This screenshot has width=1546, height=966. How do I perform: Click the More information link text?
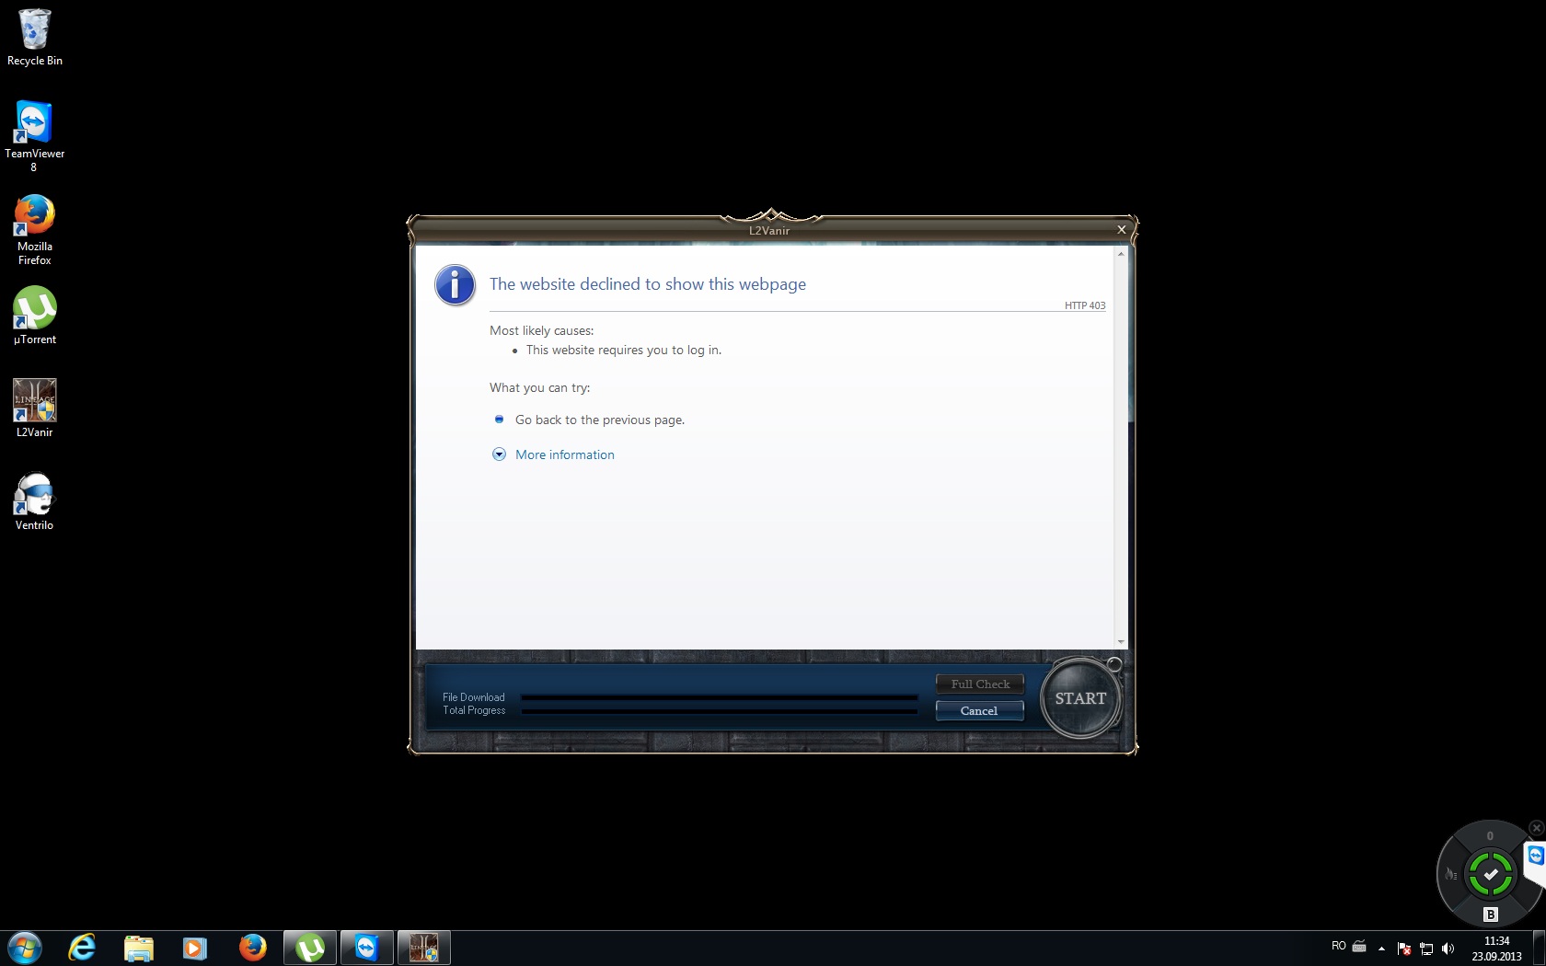(564, 454)
